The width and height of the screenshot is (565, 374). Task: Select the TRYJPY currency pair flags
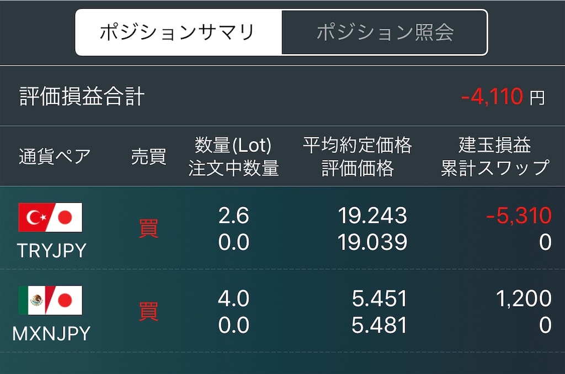[x=50, y=217]
